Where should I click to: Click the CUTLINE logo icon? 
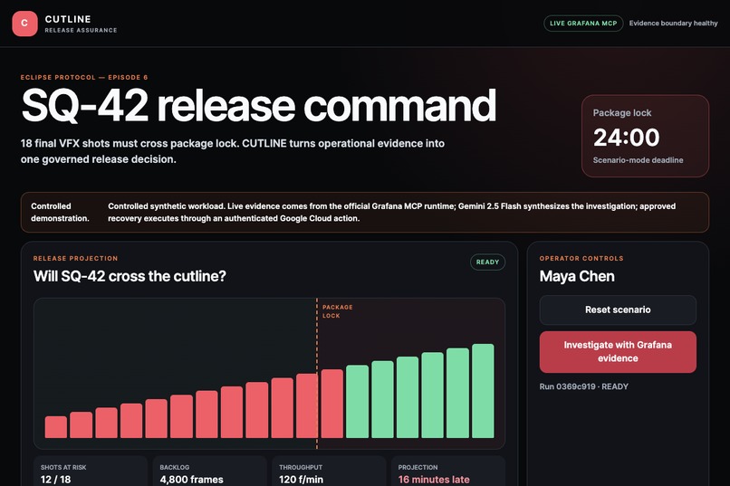click(x=24, y=24)
